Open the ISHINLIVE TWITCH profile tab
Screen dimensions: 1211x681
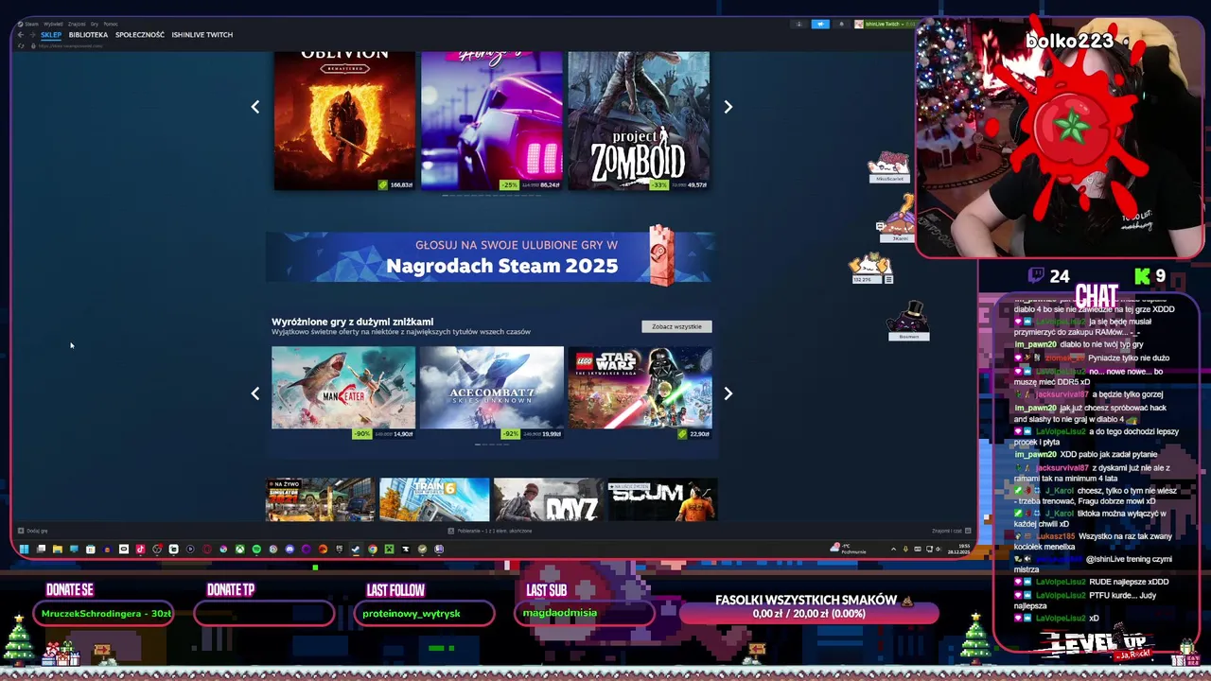pyautogui.click(x=202, y=35)
